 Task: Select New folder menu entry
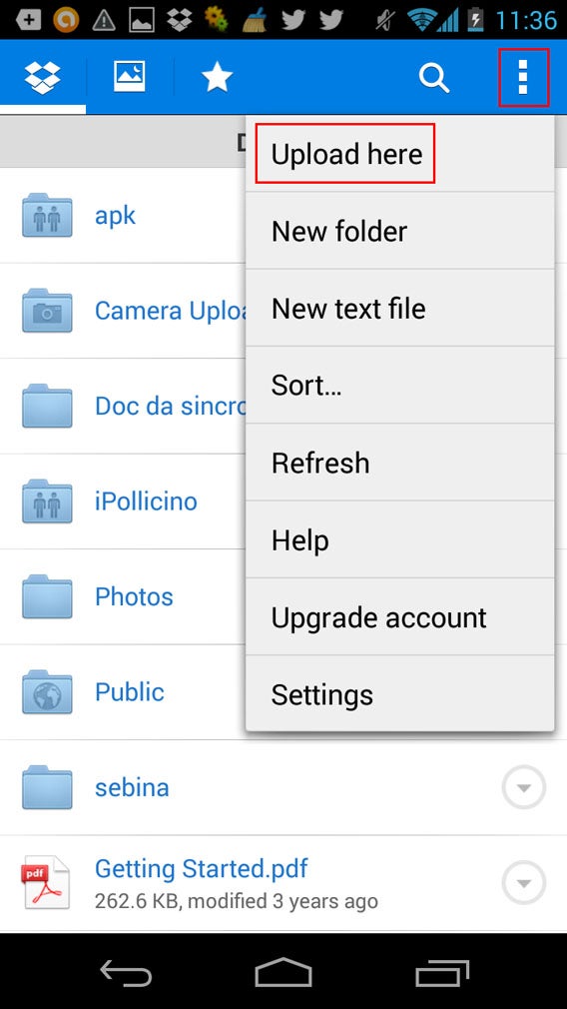click(x=400, y=231)
